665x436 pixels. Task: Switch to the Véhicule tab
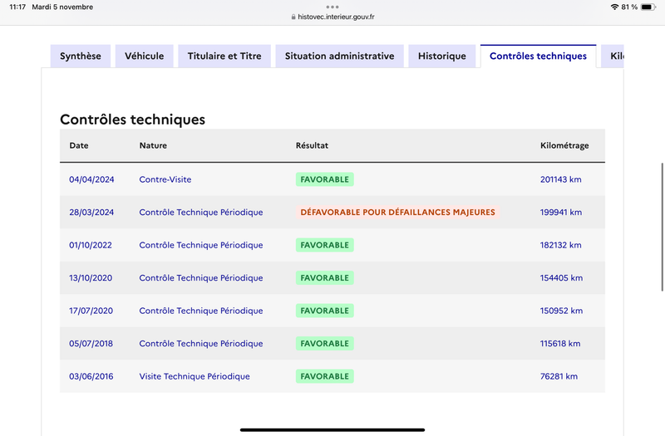(144, 56)
